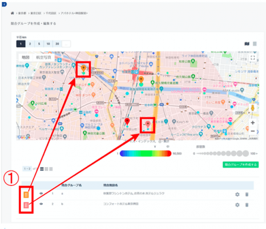Click group name 'a' cell

click(x=62, y=194)
